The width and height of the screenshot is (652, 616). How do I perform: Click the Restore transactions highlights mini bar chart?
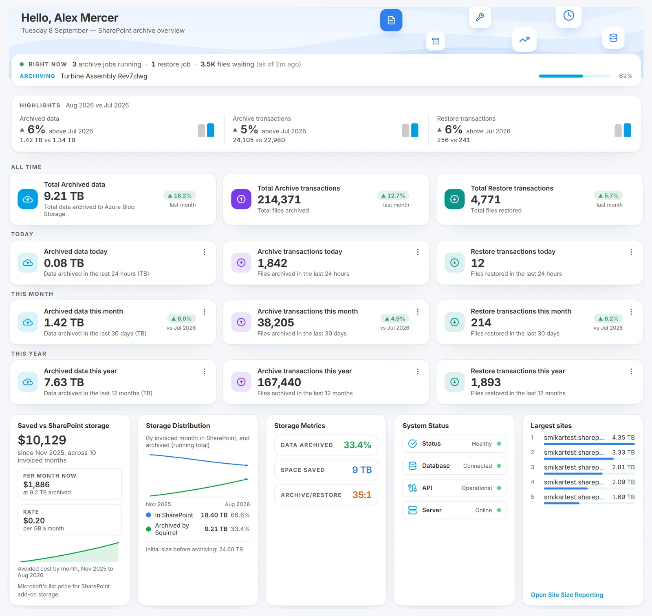tap(623, 130)
